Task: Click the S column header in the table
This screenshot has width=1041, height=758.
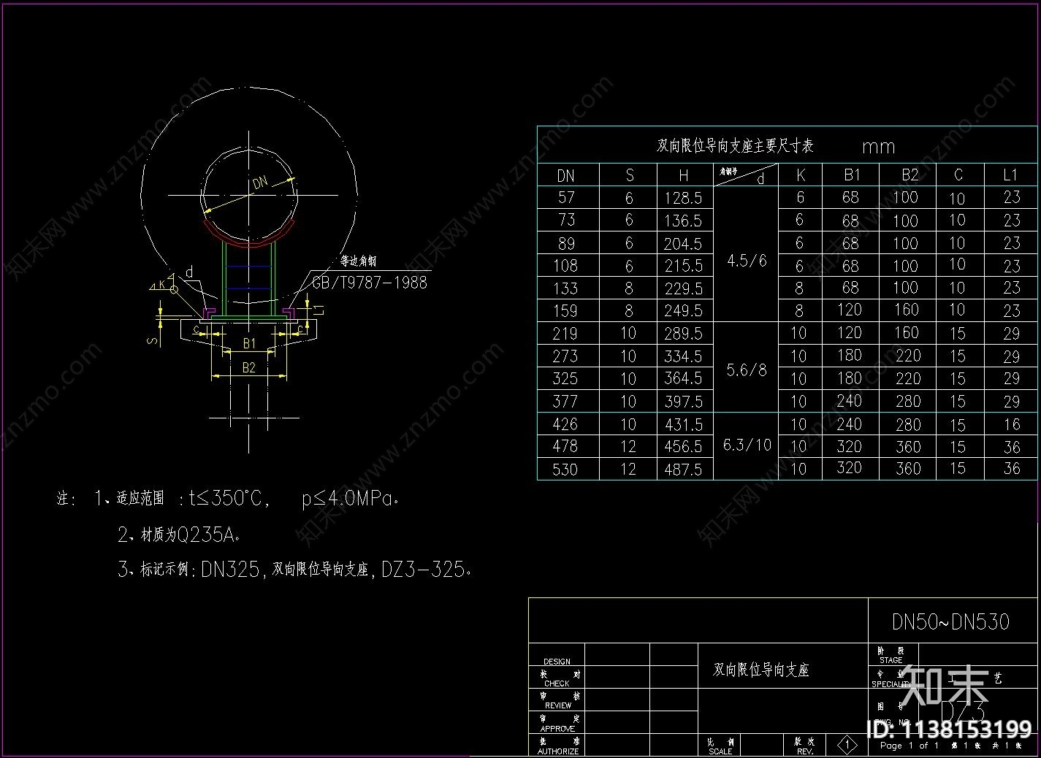Action: point(630,175)
